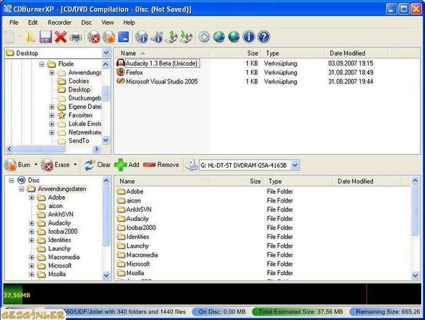Collapse the Anwendungsdaten tree node
This screenshot has height=320, width=425.
pos(22,189)
